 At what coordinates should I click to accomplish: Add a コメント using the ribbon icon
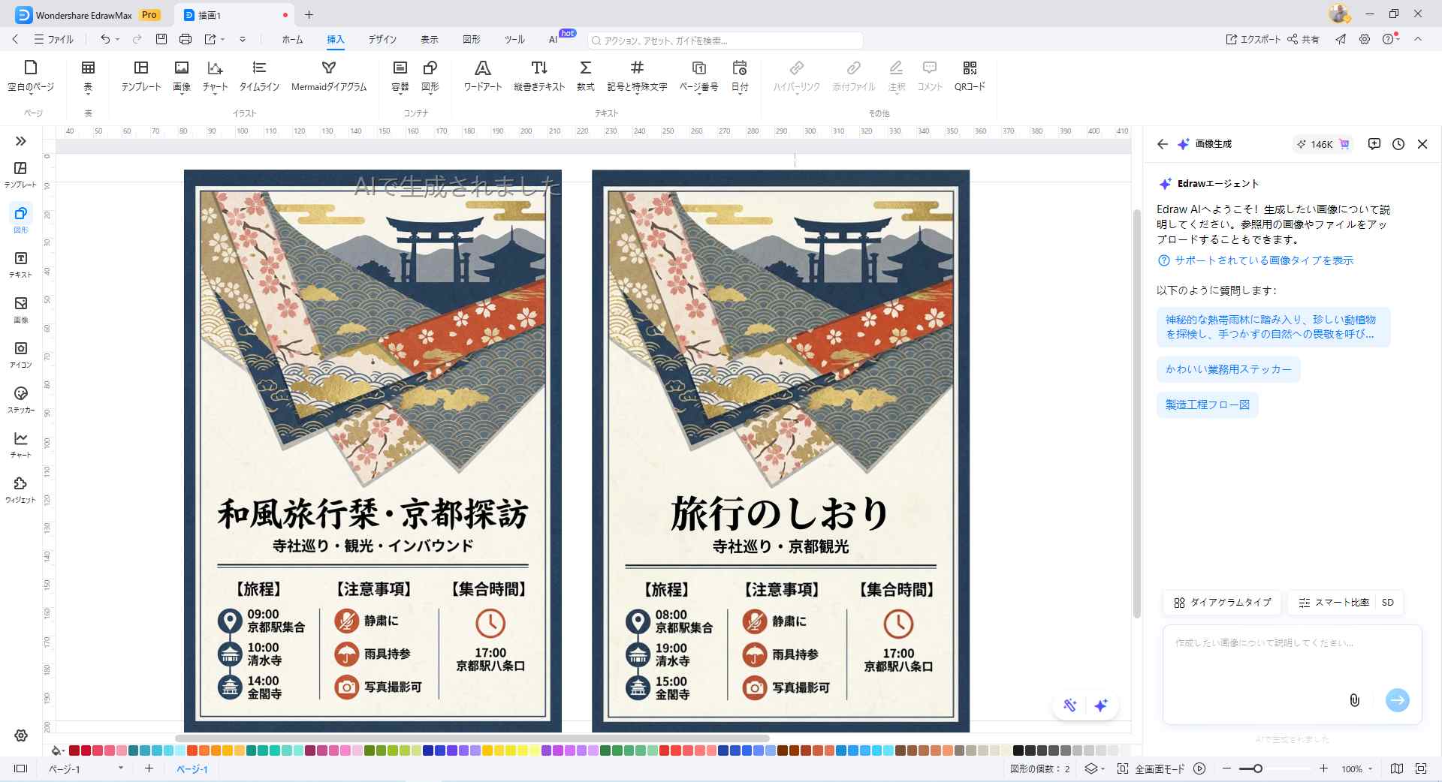(930, 75)
